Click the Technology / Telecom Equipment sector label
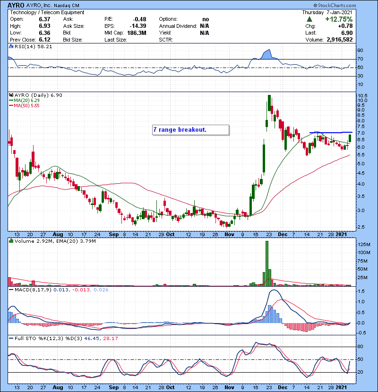The height and width of the screenshot is (392, 378). coord(47,12)
